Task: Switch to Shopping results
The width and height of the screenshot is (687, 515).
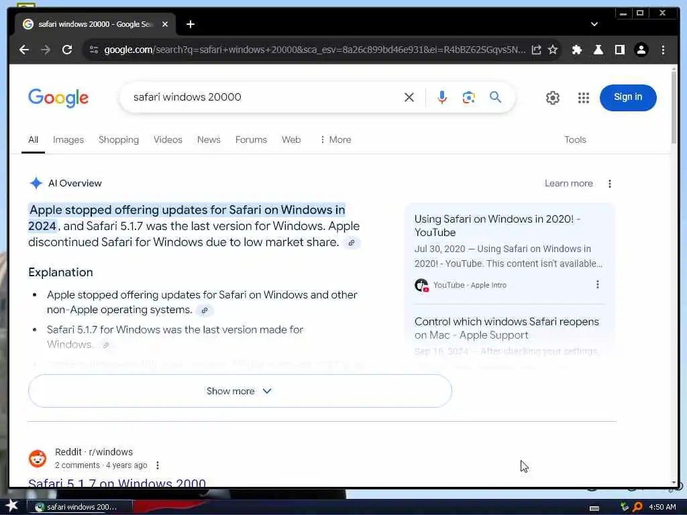Action: pos(118,139)
